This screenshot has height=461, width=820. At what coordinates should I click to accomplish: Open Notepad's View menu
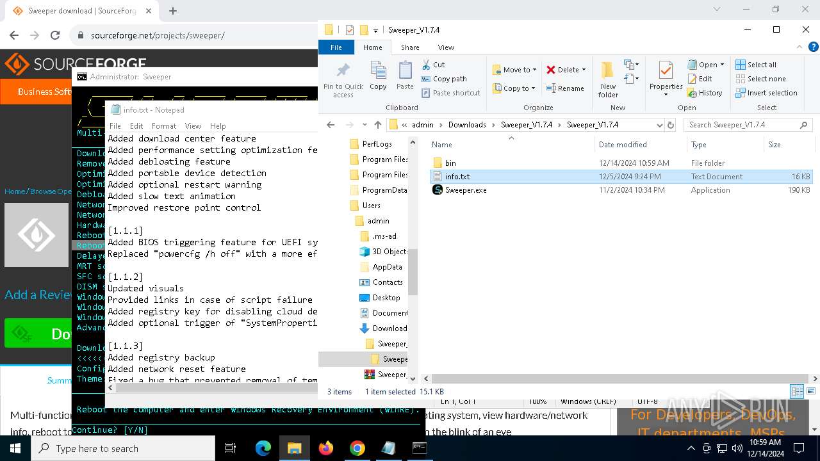point(193,126)
